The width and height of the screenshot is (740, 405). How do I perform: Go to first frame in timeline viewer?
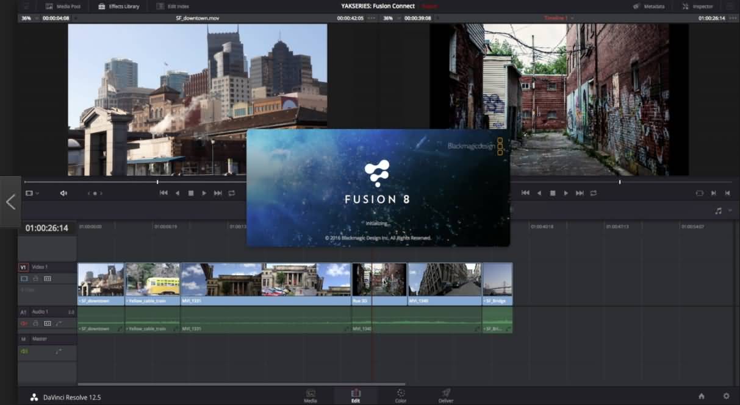(525, 193)
